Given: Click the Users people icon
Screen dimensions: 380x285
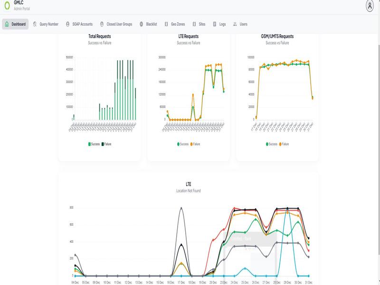Looking at the screenshot, I should pyautogui.click(x=235, y=24).
